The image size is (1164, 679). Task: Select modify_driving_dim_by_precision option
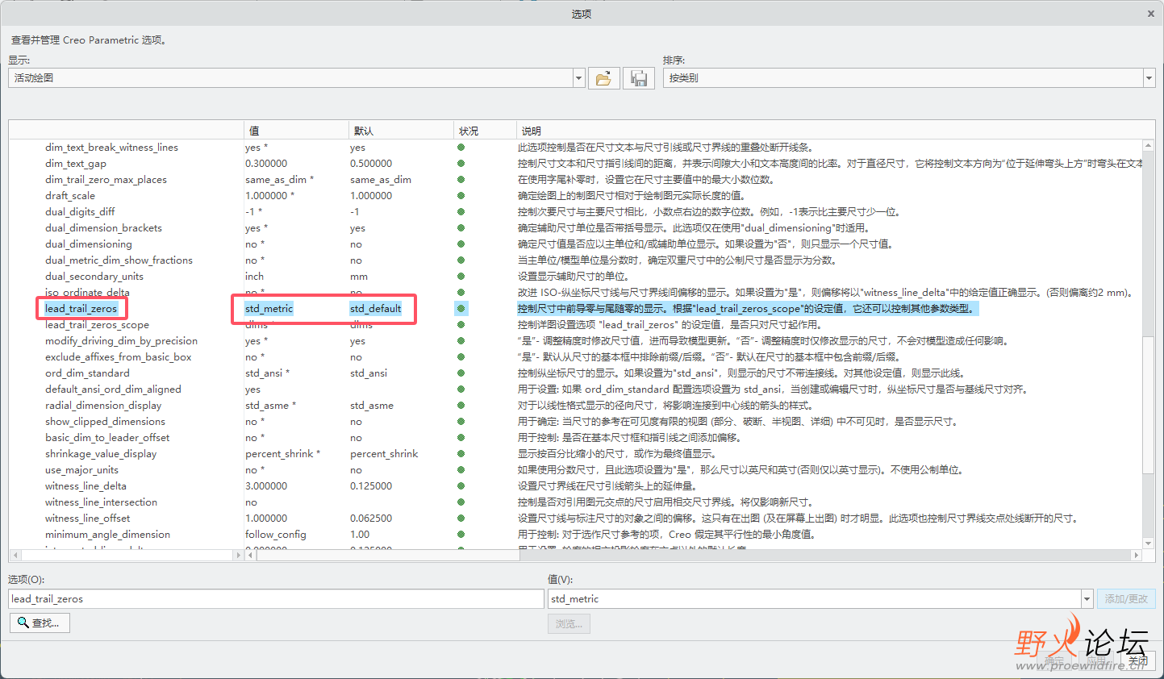point(121,341)
